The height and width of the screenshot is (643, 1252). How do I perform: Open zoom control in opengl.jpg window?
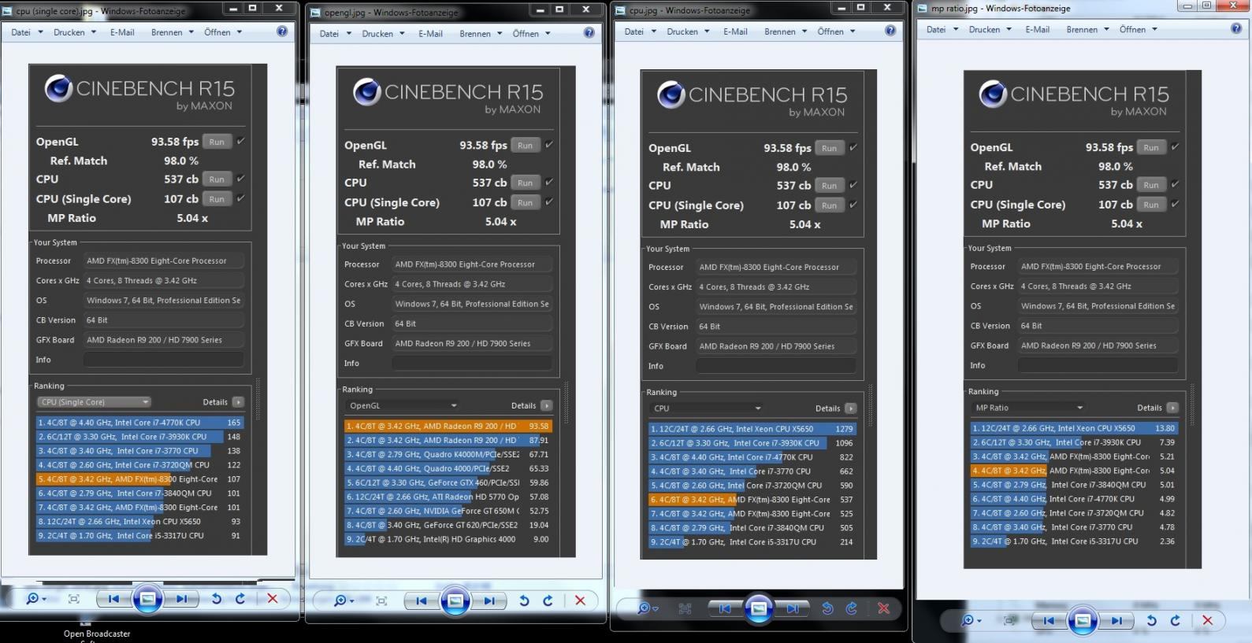click(x=344, y=601)
